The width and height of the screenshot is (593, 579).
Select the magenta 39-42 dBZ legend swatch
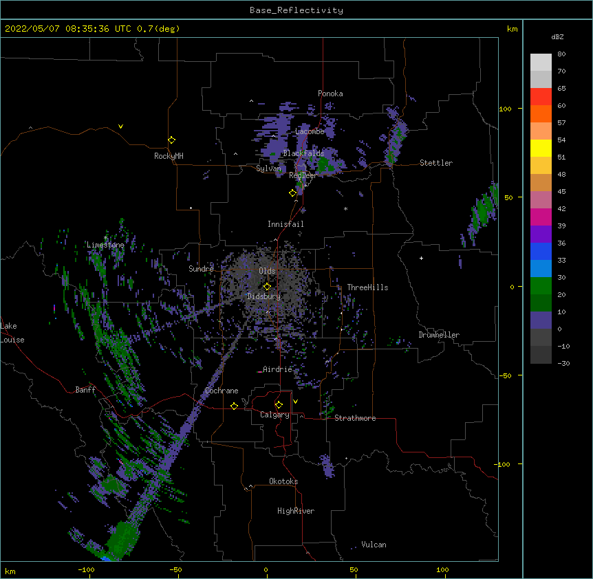tap(541, 217)
